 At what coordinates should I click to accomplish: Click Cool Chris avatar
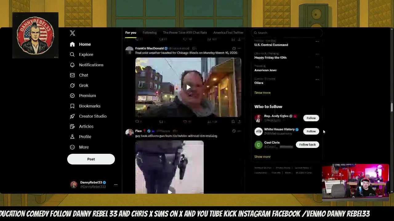coord(258,145)
